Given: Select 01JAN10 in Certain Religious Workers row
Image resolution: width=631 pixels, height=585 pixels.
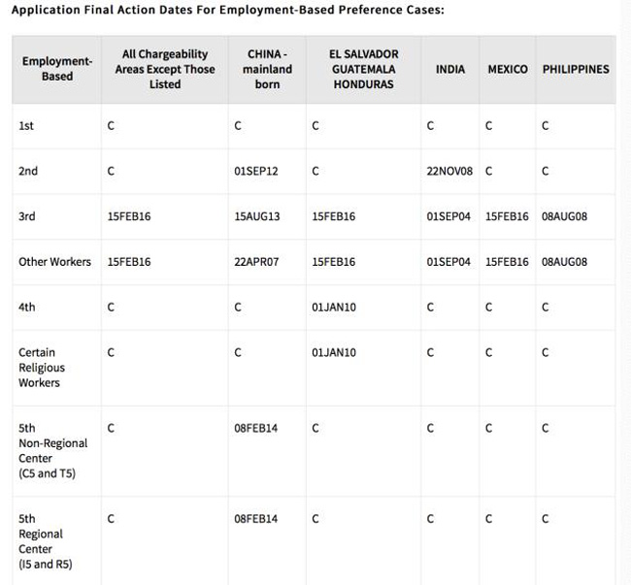Looking at the screenshot, I should point(334,353).
